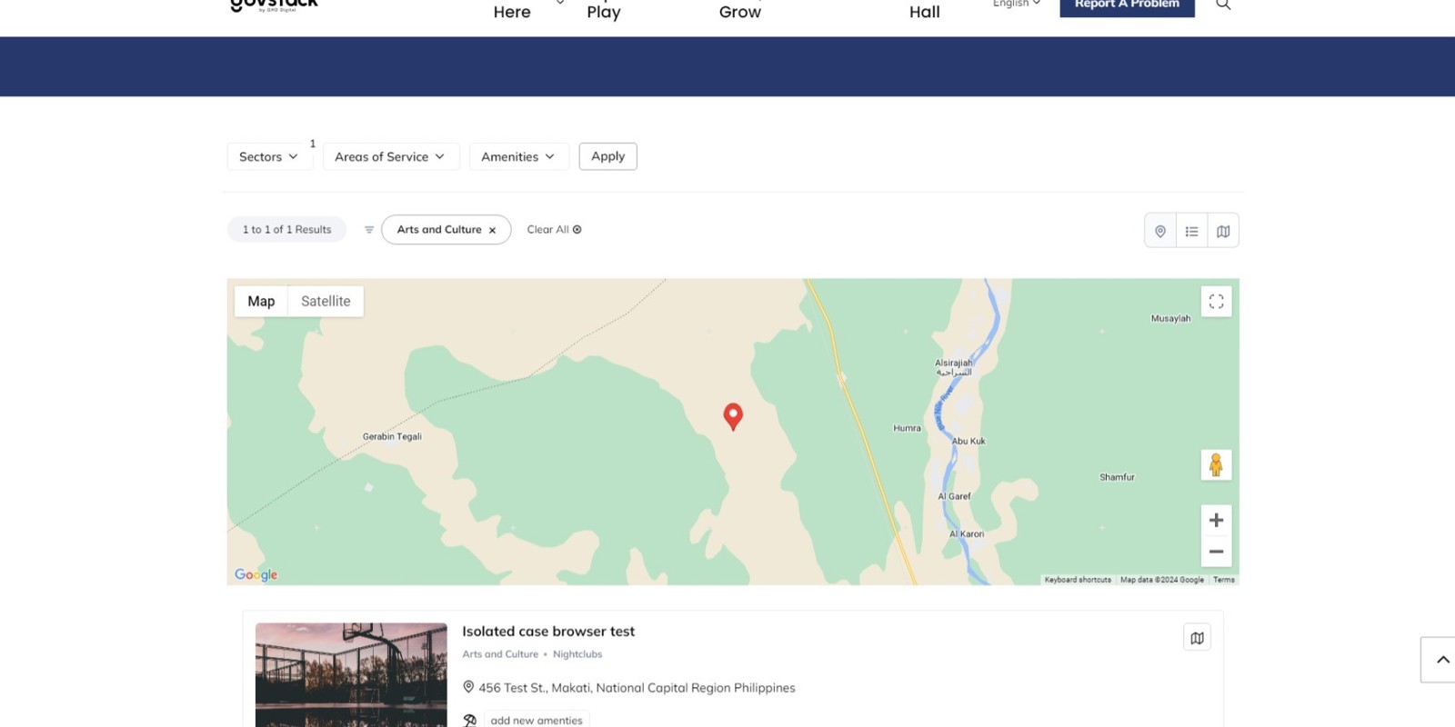Click Clear All filters link
The height and width of the screenshot is (727, 1455).
[x=554, y=230]
